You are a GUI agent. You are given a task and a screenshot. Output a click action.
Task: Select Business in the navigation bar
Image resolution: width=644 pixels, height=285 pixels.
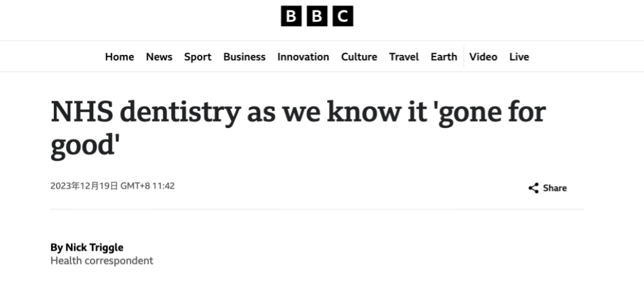(x=244, y=57)
